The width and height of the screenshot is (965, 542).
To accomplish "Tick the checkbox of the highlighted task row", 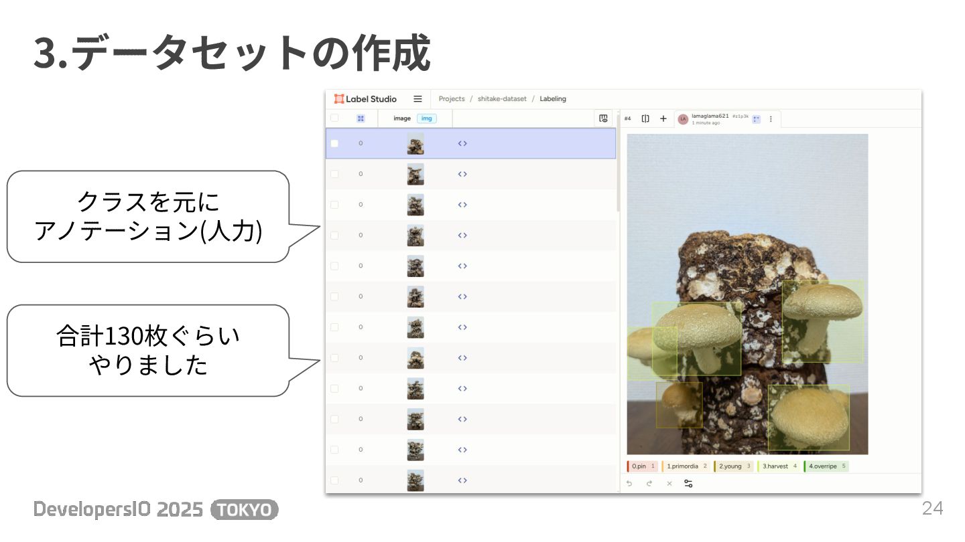I will point(334,143).
